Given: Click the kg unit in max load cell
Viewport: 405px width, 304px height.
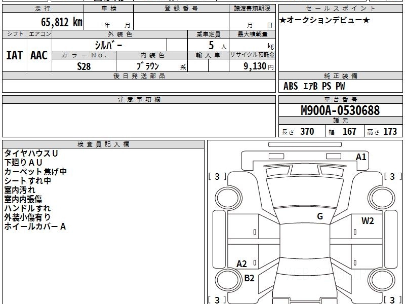Looking at the screenshot, I should [x=271, y=47].
